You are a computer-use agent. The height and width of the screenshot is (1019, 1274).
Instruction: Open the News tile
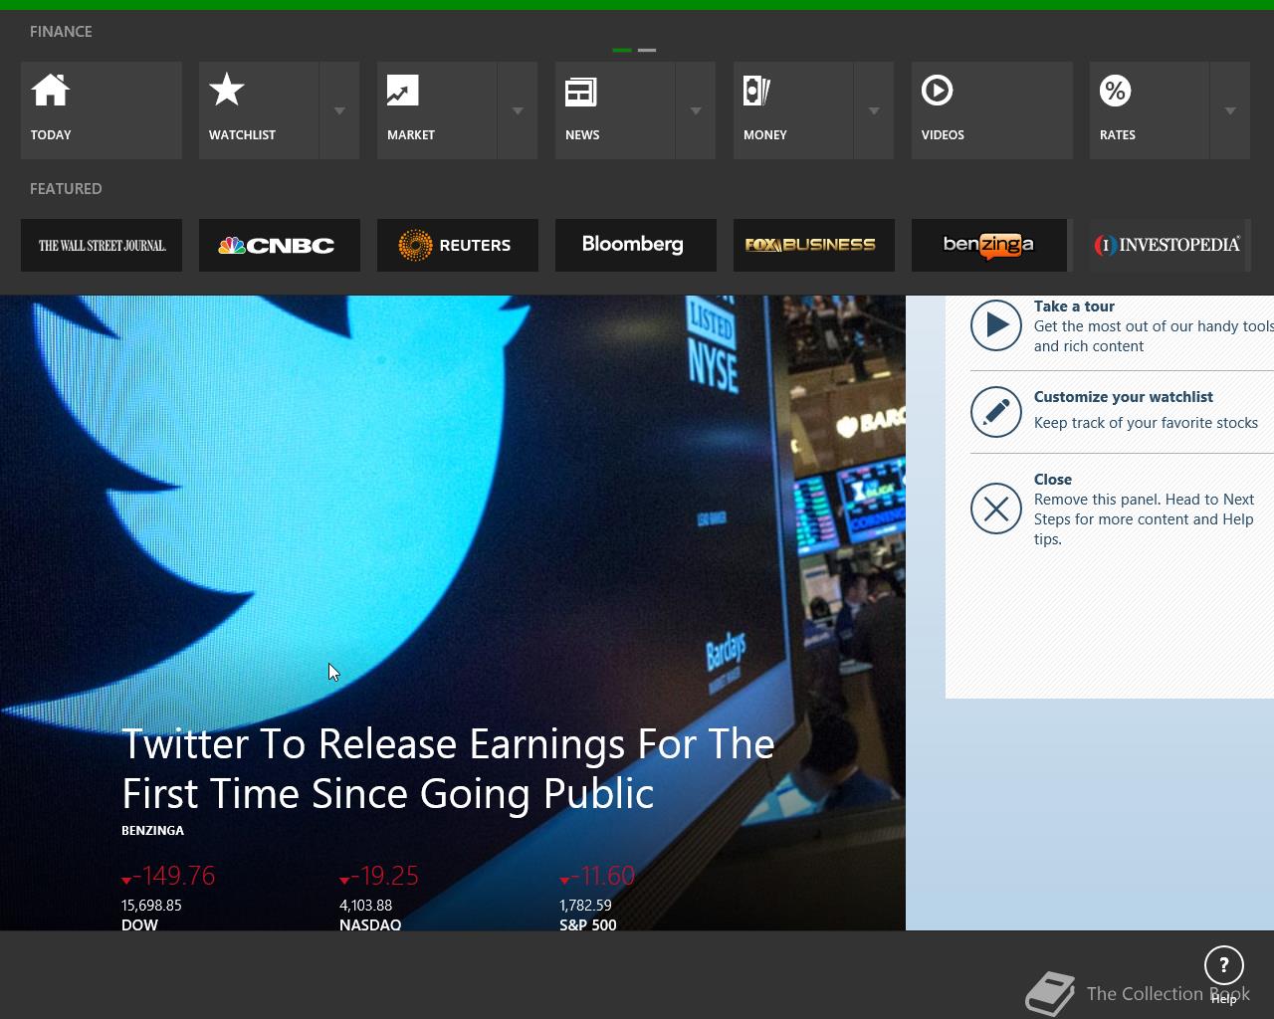(615, 110)
